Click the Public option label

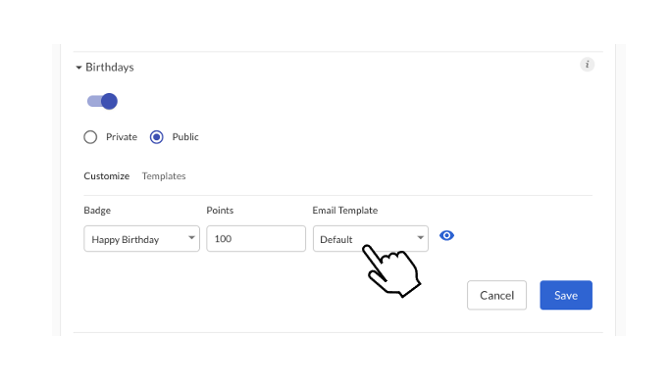coord(185,137)
